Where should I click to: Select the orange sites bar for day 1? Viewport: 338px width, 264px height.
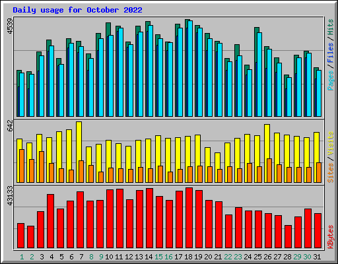[x=22, y=166]
